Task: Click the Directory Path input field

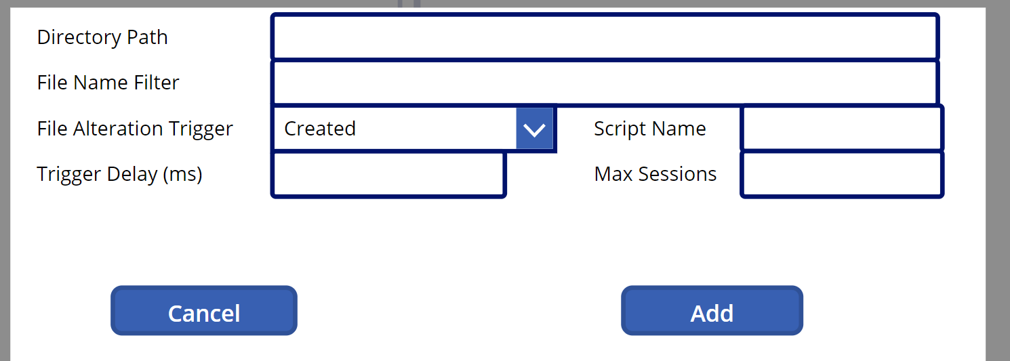Action: [605, 37]
